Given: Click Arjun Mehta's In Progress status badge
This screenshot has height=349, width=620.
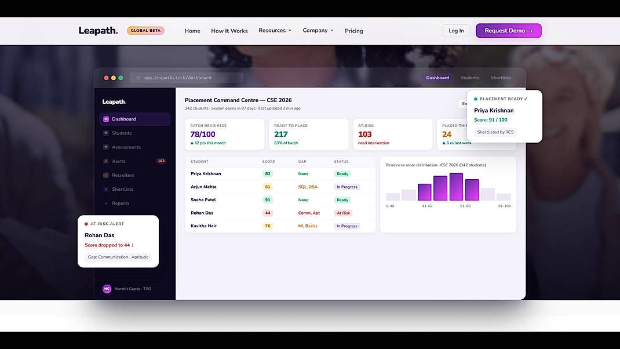Looking at the screenshot, I should point(347,187).
